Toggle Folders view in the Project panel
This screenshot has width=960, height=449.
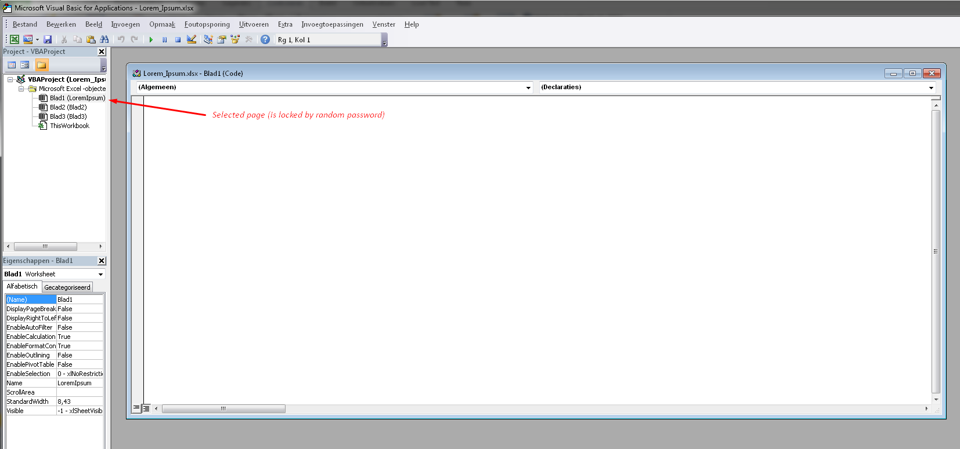click(41, 65)
